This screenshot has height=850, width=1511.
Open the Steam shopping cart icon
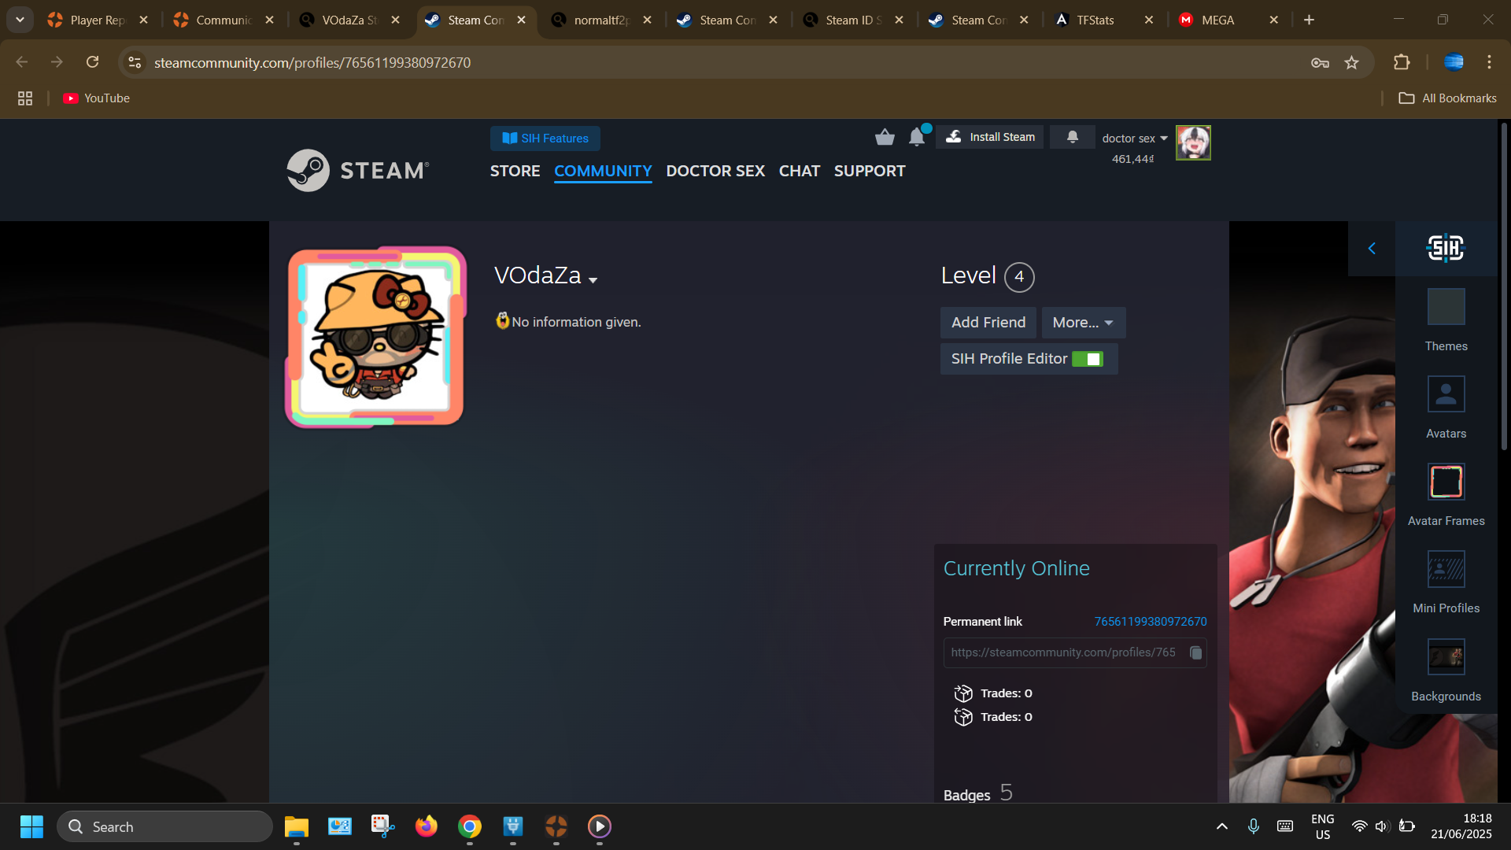[885, 138]
